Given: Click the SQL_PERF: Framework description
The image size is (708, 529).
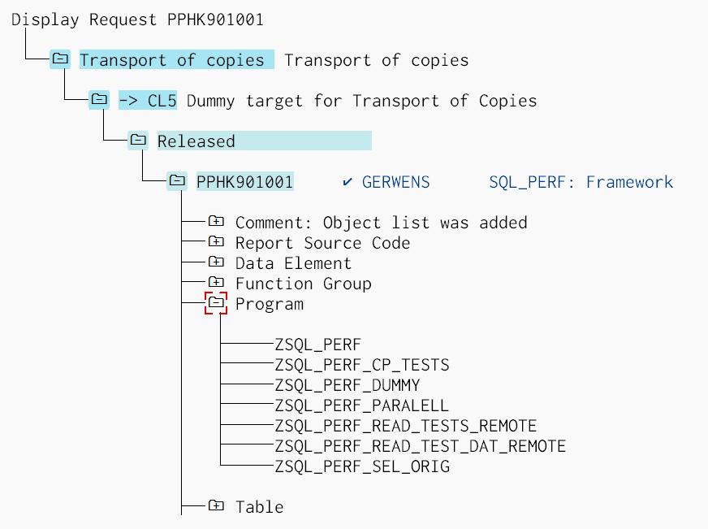Looking at the screenshot, I should pyautogui.click(x=581, y=182).
